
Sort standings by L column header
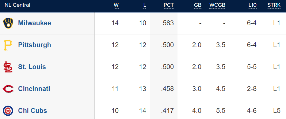point(145,5)
